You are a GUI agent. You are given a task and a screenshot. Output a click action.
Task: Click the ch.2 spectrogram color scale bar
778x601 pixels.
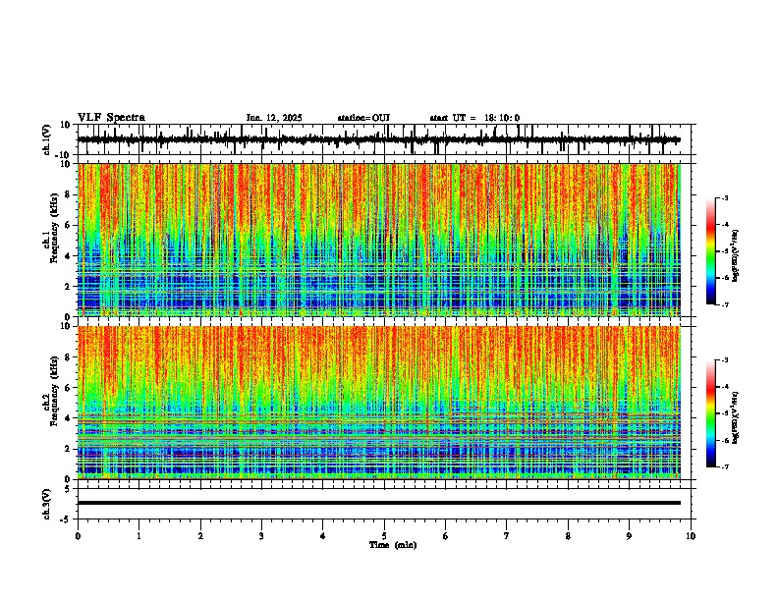(711, 413)
